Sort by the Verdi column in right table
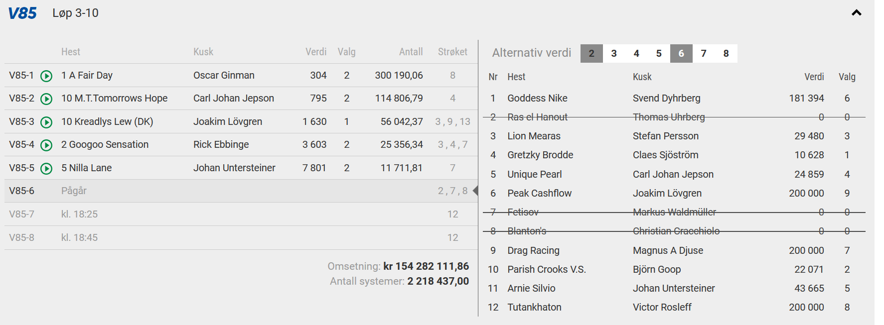This screenshot has width=884, height=325. point(814,77)
